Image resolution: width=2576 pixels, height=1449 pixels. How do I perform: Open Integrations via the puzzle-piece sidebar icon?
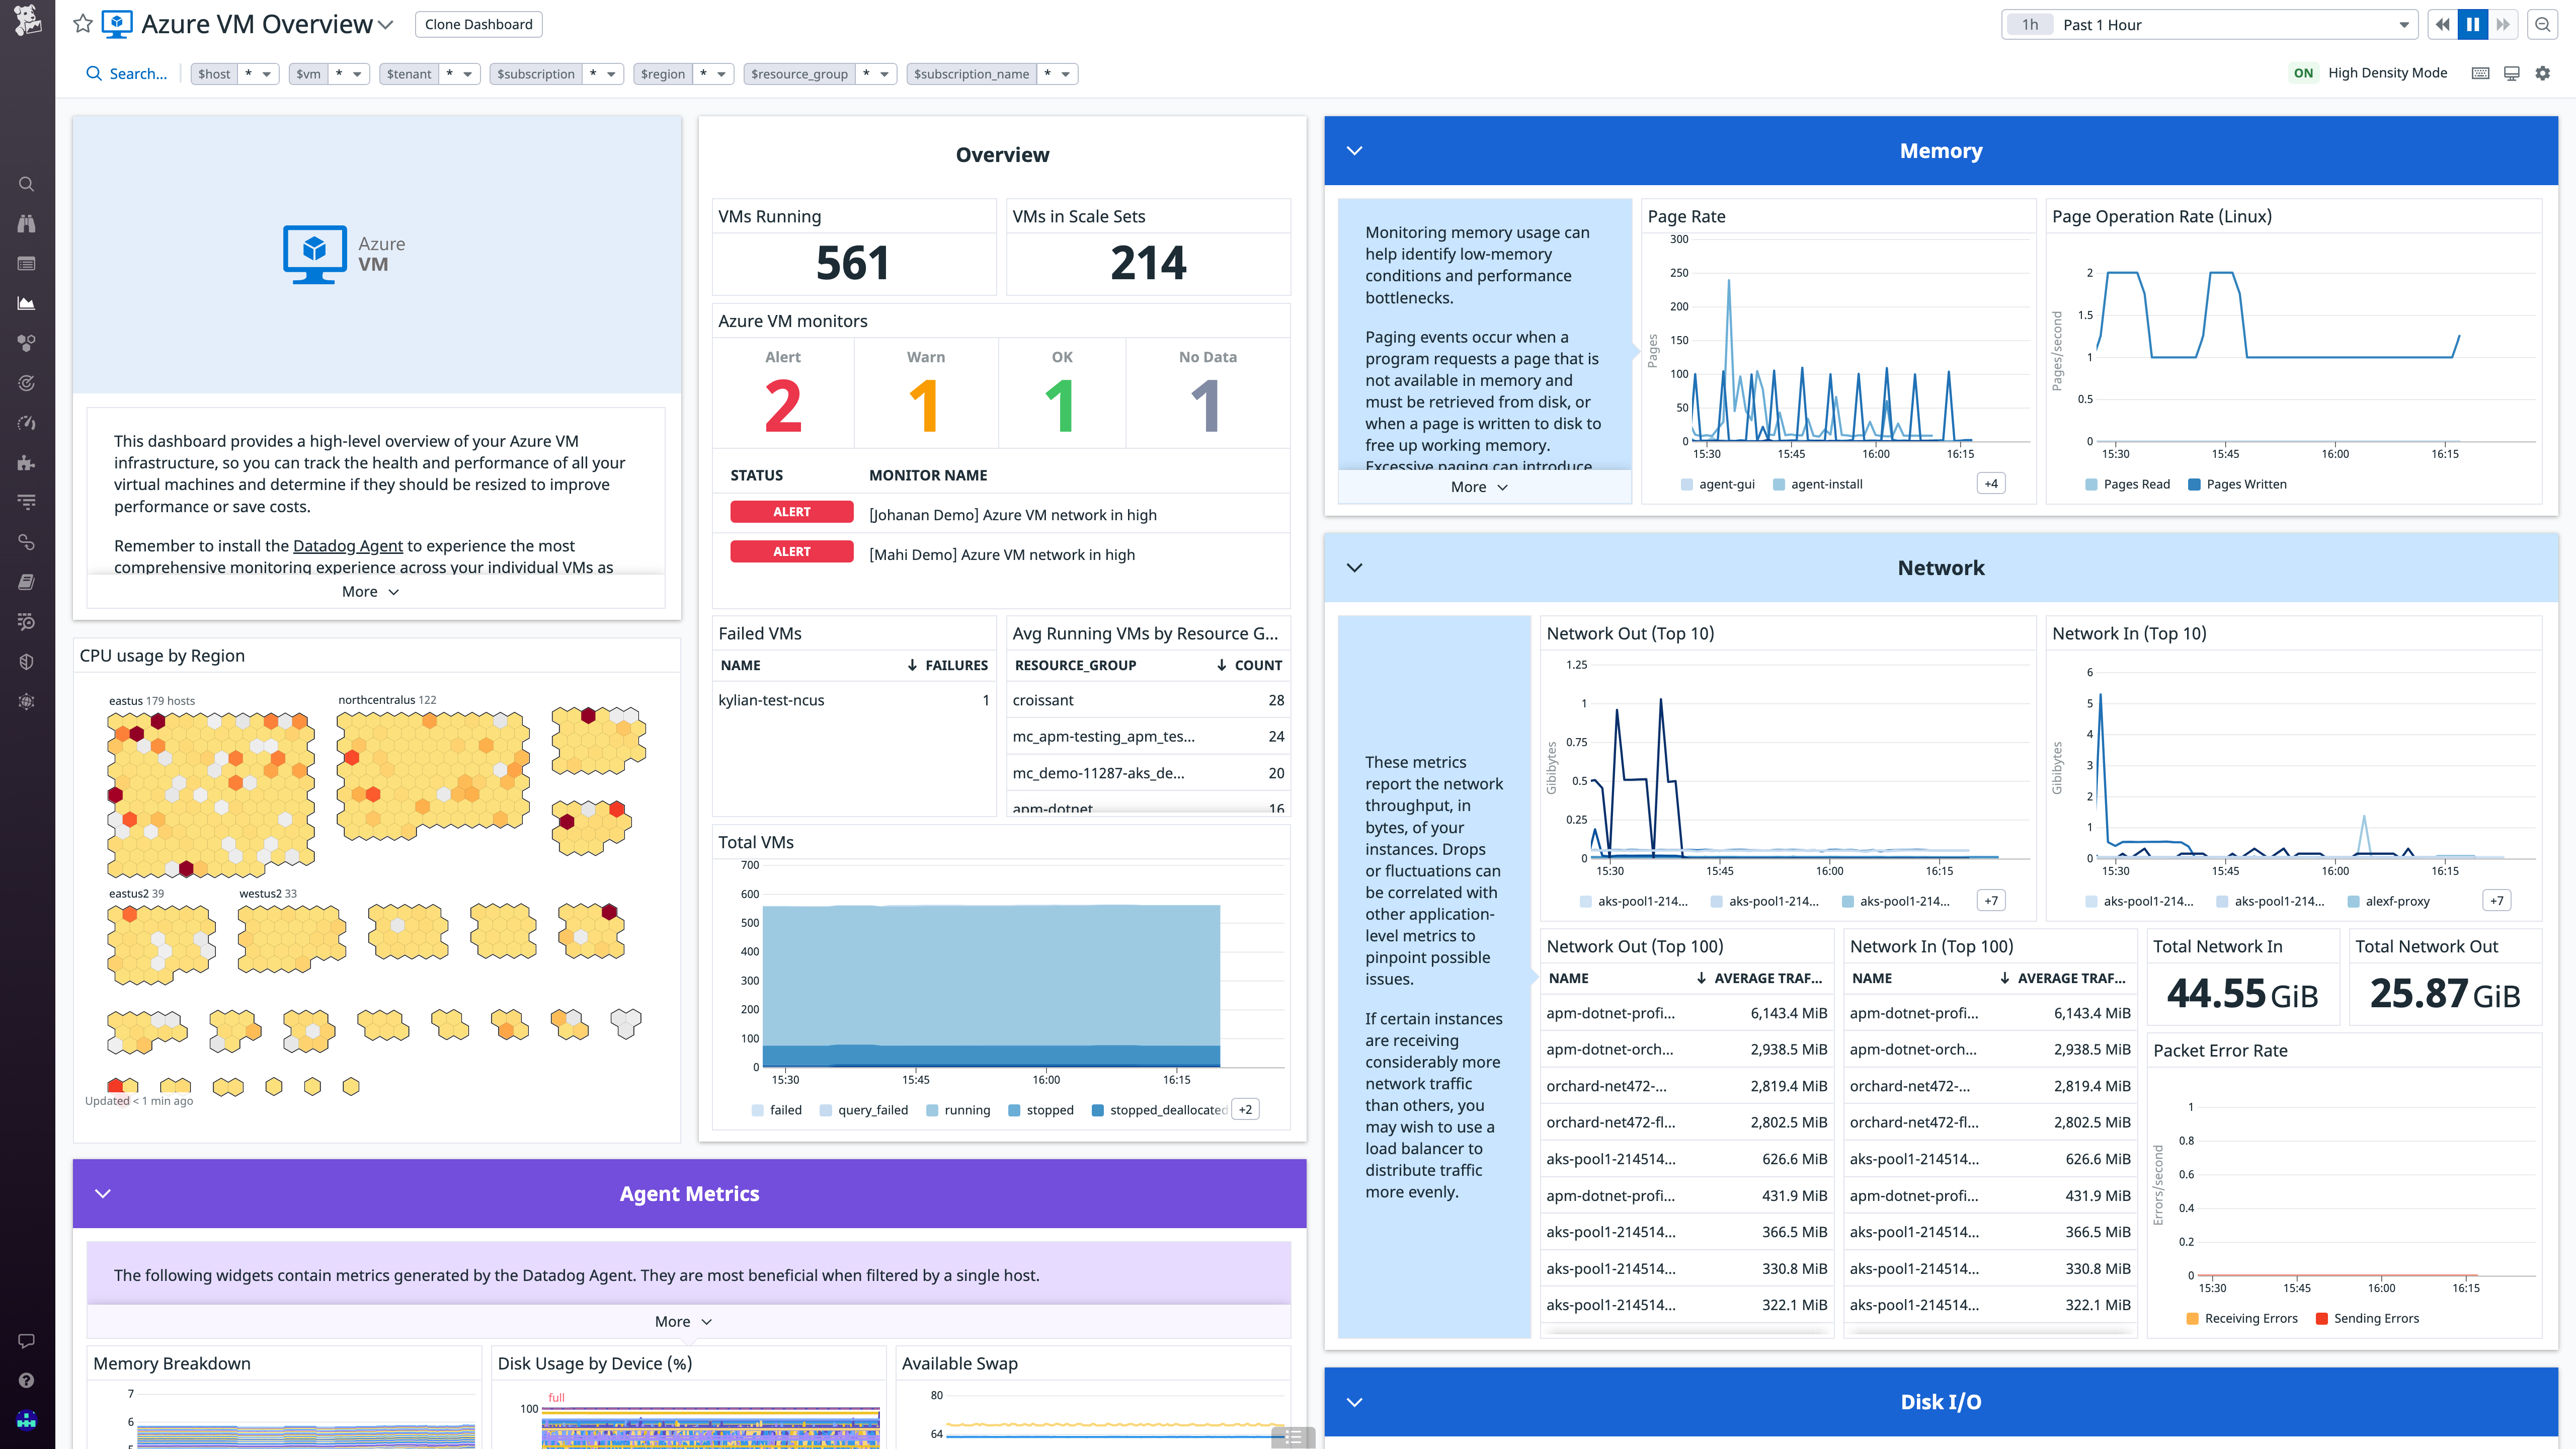click(x=26, y=463)
